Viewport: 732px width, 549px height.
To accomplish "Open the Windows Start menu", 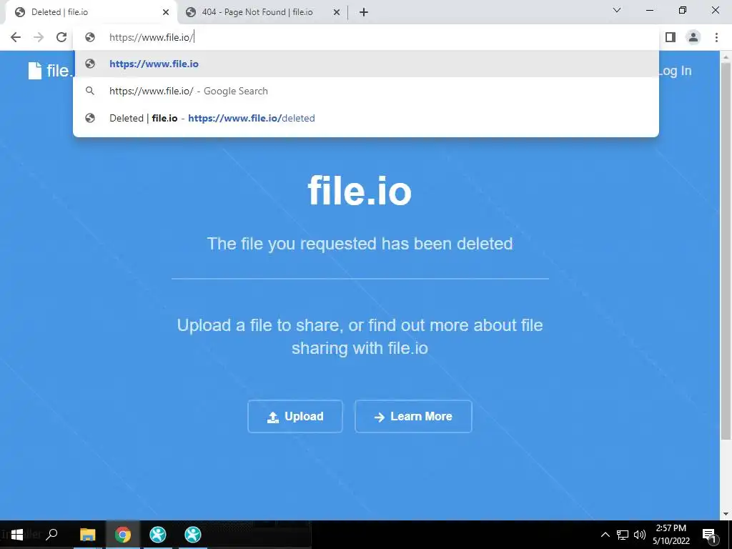I will 17,535.
